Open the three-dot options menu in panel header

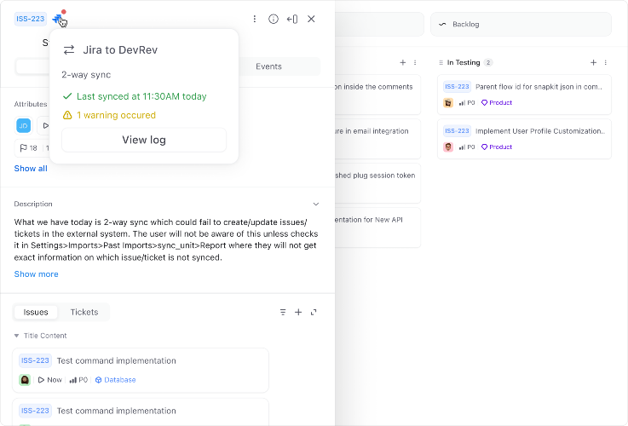point(254,19)
